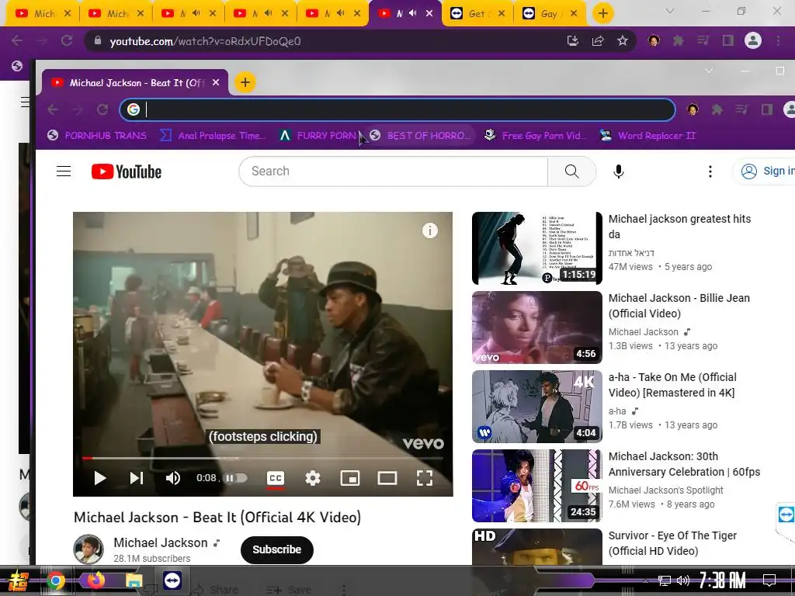795x596 pixels.
Task: Open new tab in back window
Action: [602, 13]
